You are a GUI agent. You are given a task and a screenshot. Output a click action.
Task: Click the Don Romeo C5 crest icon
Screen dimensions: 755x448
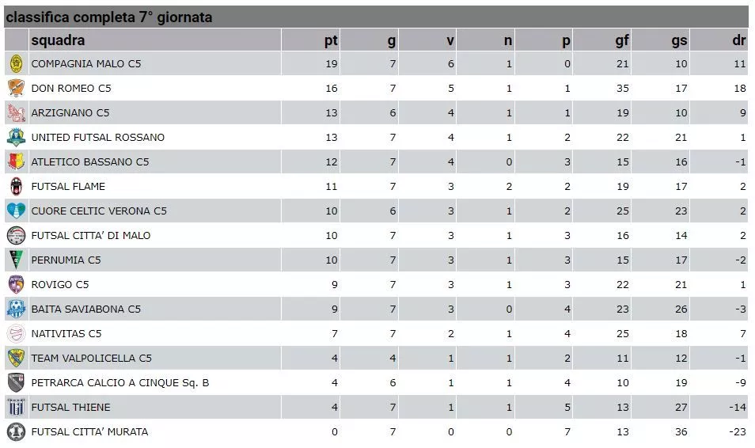point(17,88)
